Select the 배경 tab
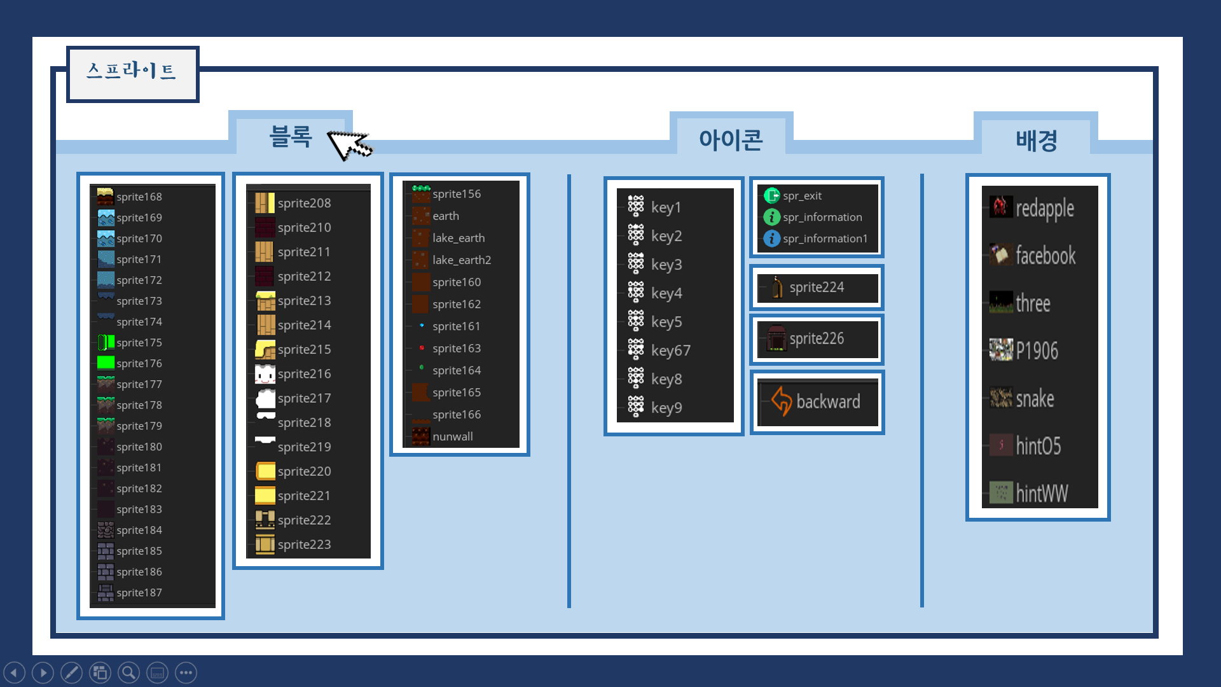1221x687 pixels. [1036, 139]
